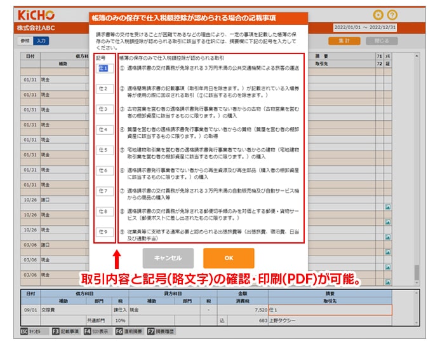Select the 仕8 code field
The height and width of the screenshot is (358, 440).
[x=105, y=211]
